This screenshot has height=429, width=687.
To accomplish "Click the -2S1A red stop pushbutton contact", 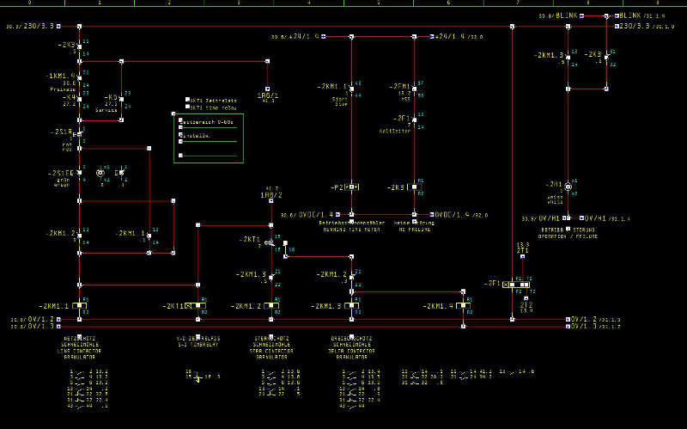I will (x=78, y=133).
